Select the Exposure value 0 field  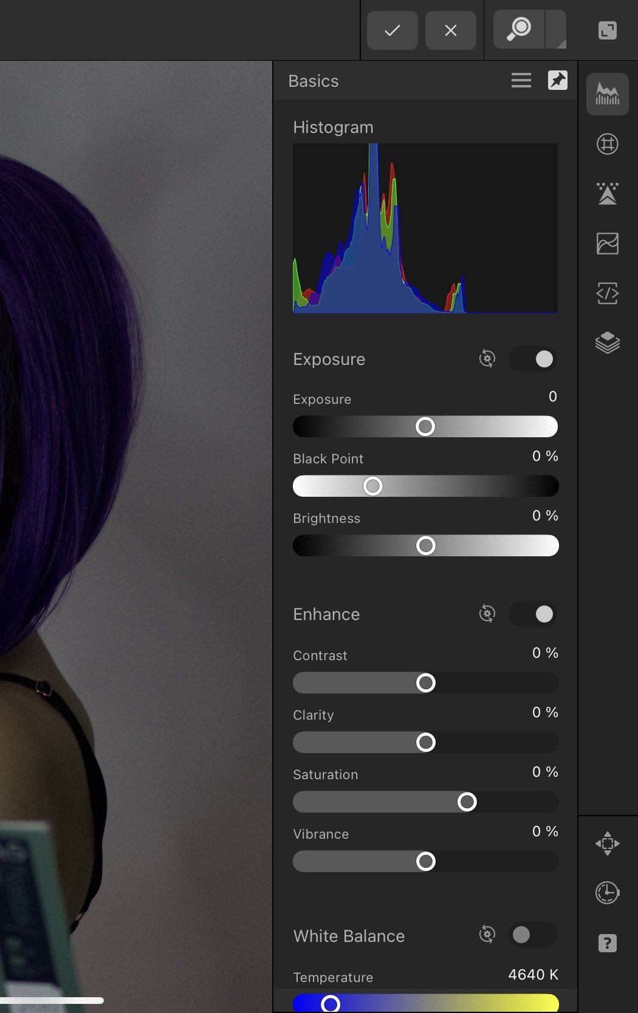(x=552, y=397)
